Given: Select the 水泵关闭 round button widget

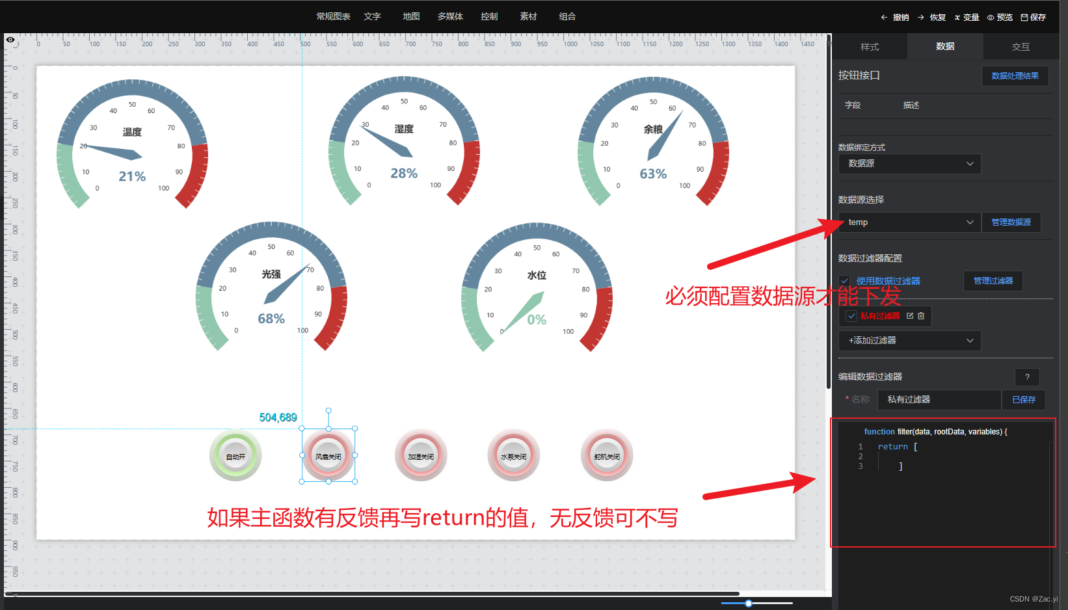Looking at the screenshot, I should pyautogui.click(x=514, y=456).
